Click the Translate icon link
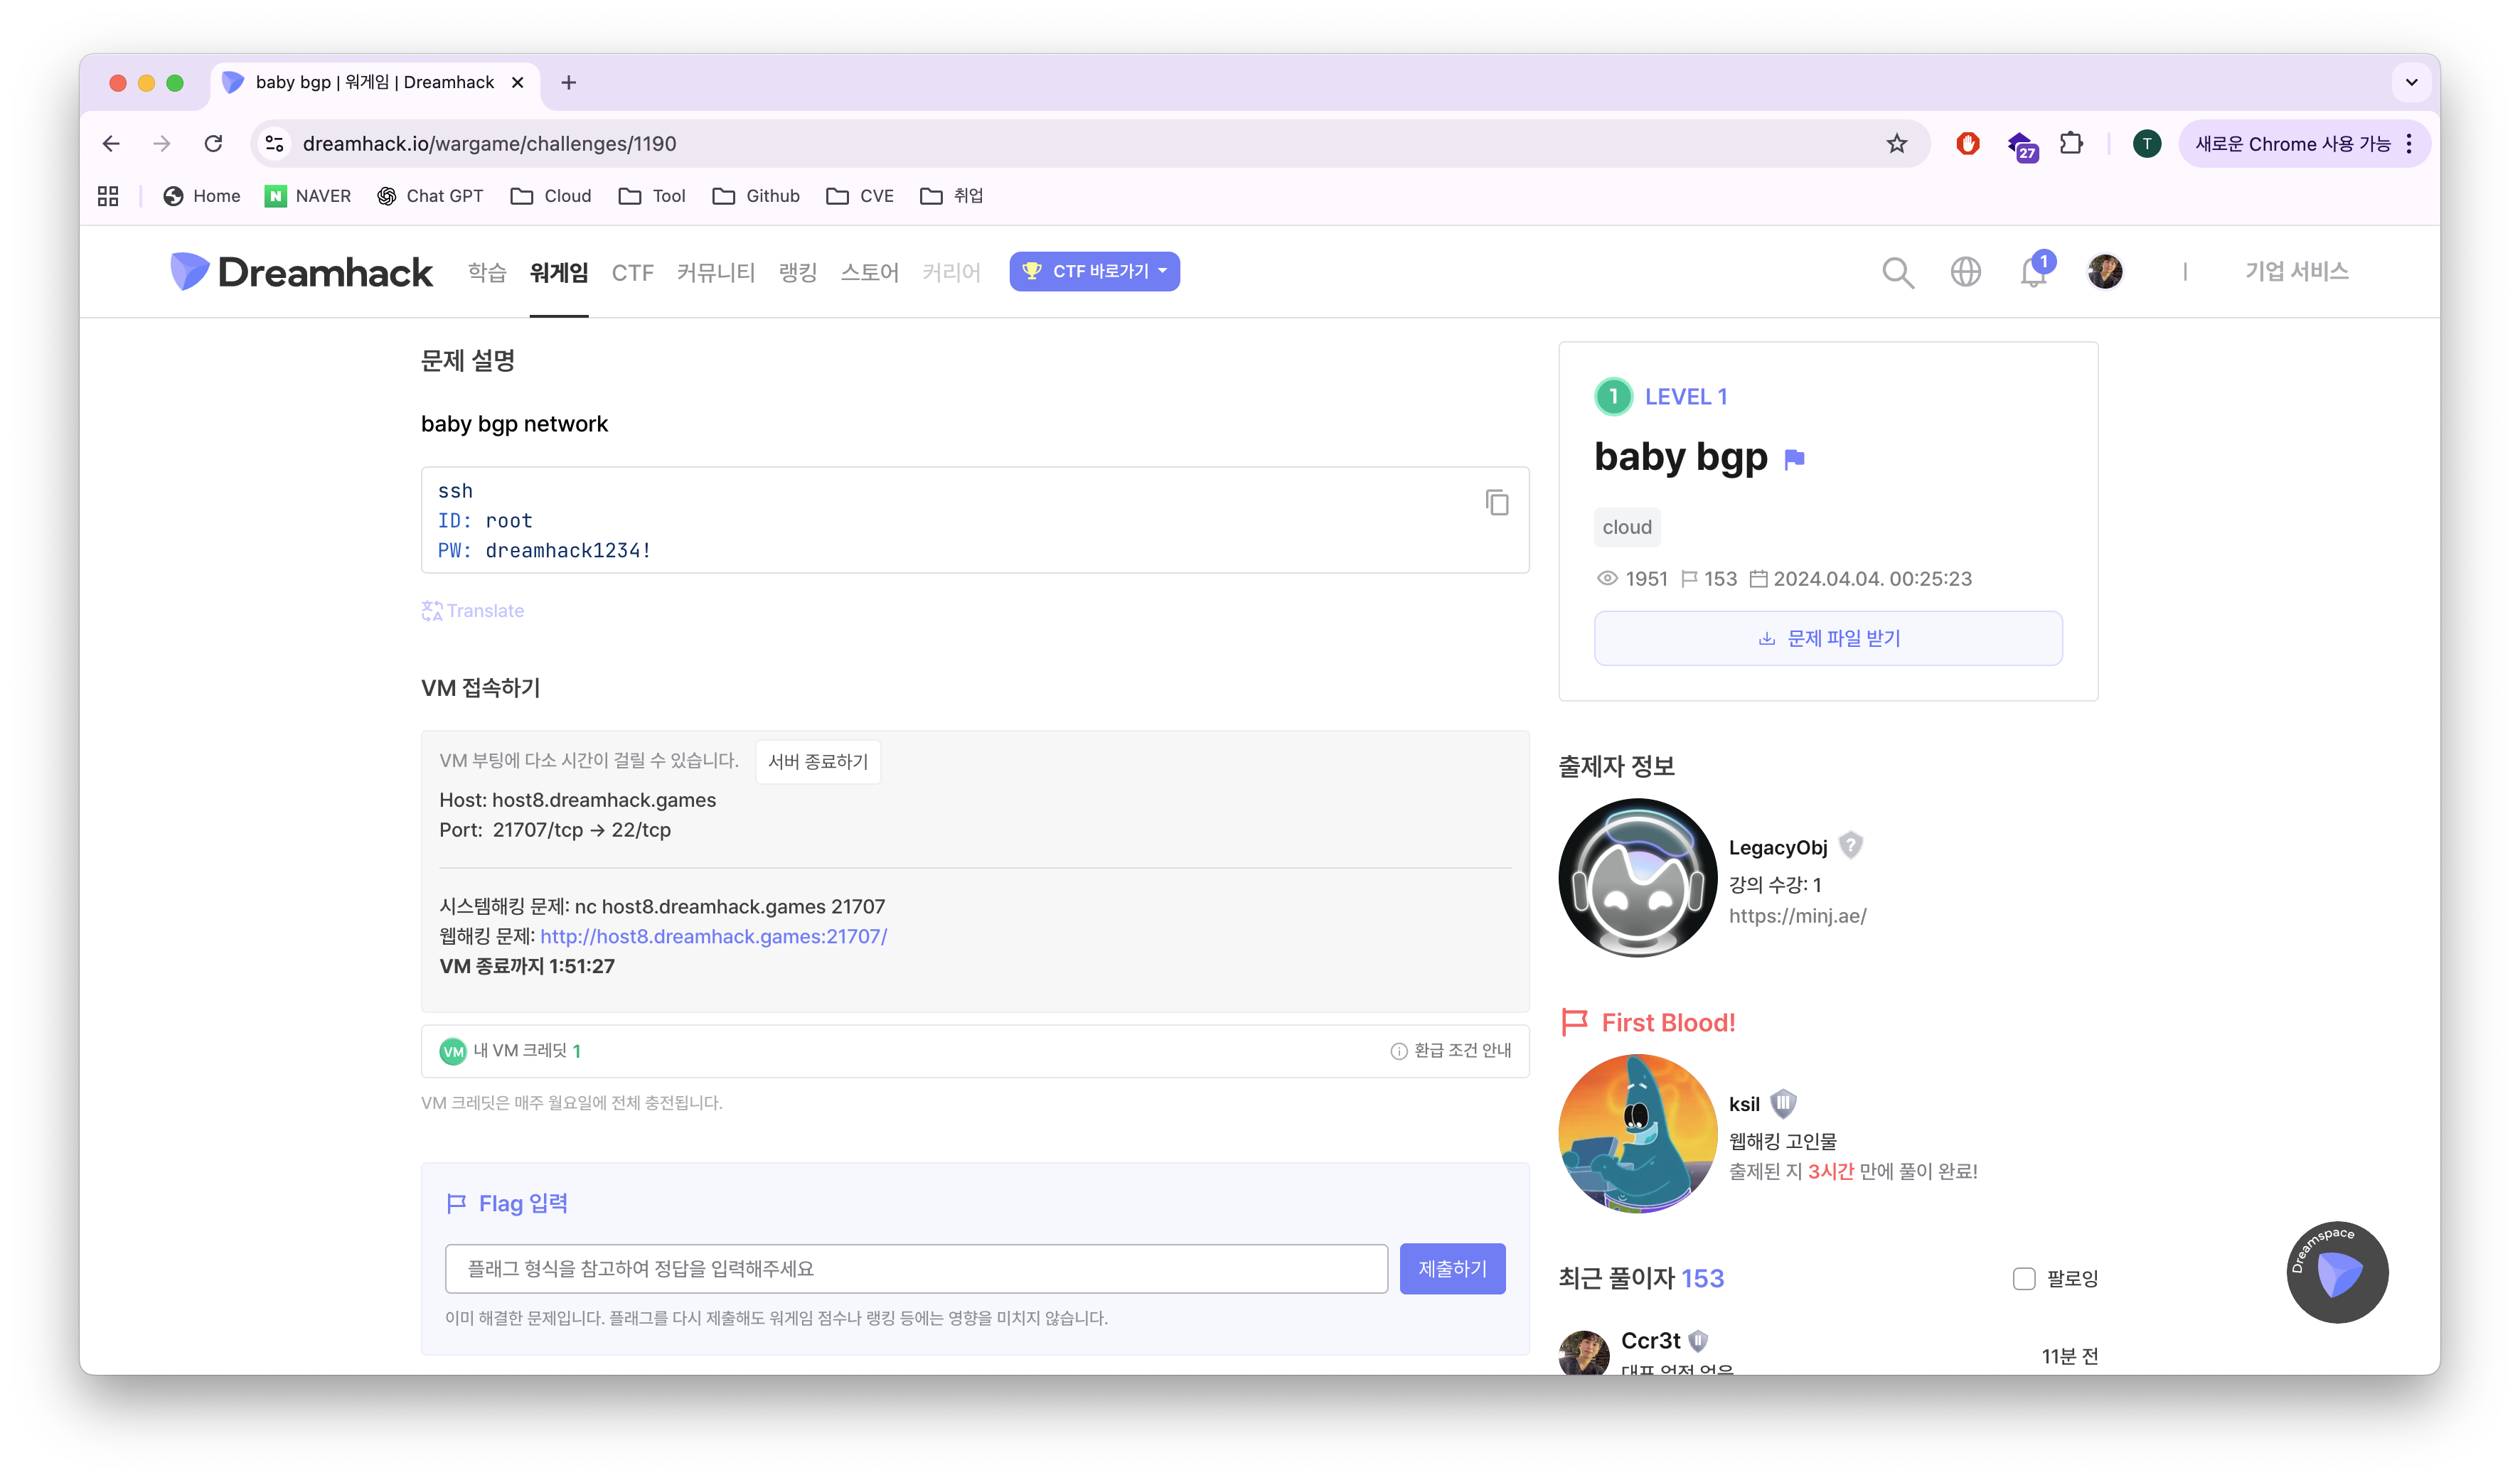The width and height of the screenshot is (2520, 1480). pyautogui.click(x=473, y=611)
